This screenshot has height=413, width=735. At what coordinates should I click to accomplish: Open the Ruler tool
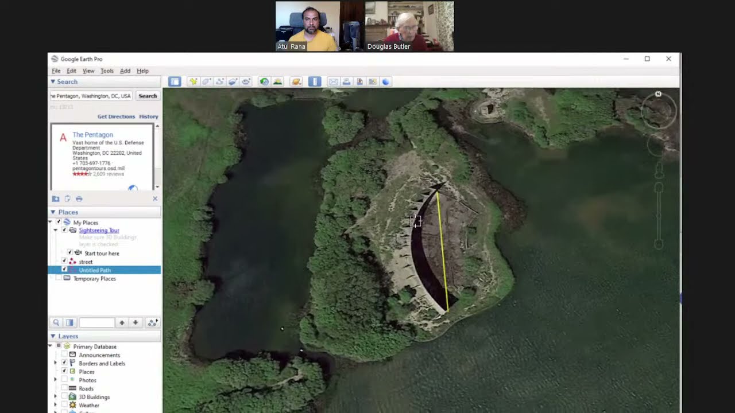coord(314,81)
